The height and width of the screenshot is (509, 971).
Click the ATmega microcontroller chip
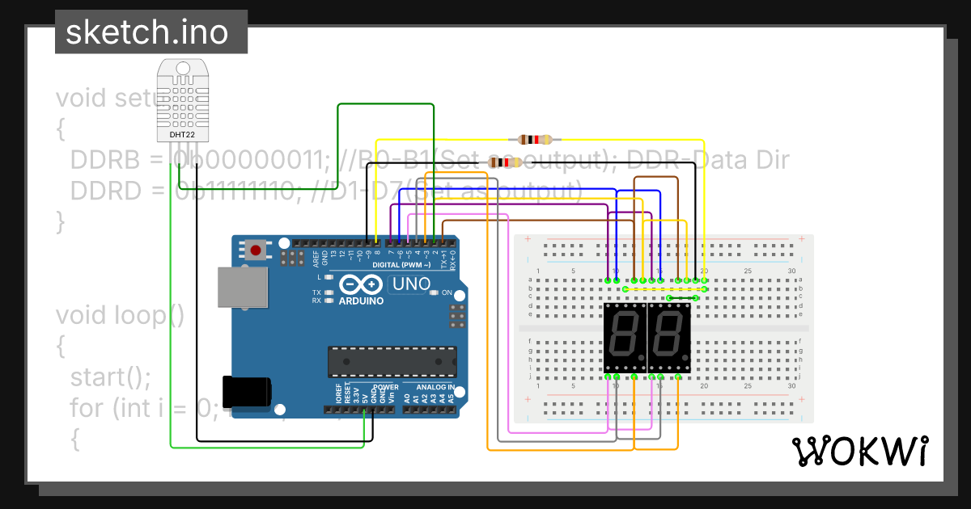pos(392,361)
